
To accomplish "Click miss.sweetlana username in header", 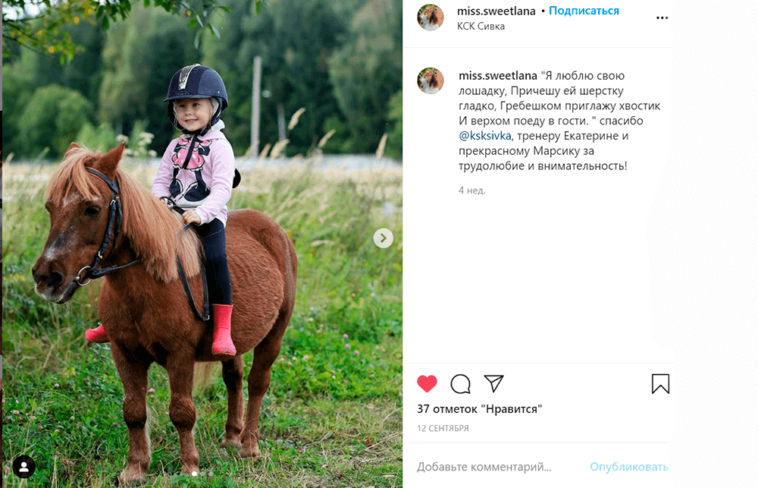I will click(x=496, y=11).
